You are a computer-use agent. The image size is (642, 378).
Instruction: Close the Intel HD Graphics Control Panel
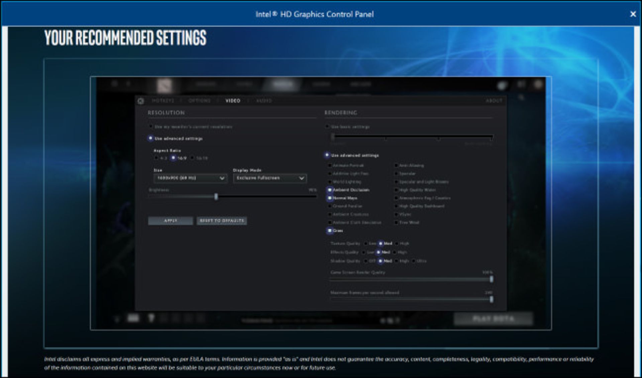click(x=633, y=14)
